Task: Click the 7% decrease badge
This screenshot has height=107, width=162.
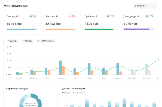Action: coord(72,16)
